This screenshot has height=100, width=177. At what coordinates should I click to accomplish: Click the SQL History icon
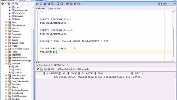79,4
